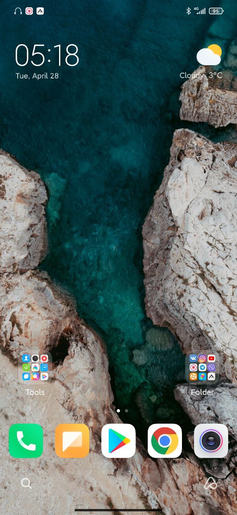Switch to the second home page dot
The height and width of the screenshot is (515, 237).
[x=127, y=411]
